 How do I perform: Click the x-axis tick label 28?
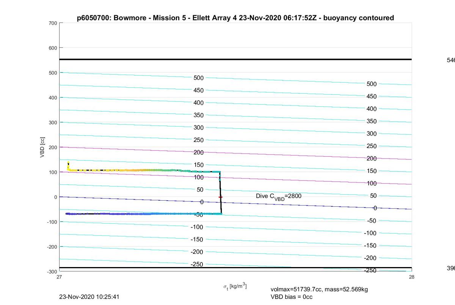412,277
